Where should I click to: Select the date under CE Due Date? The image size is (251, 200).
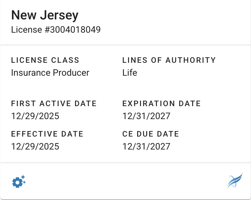(146, 146)
